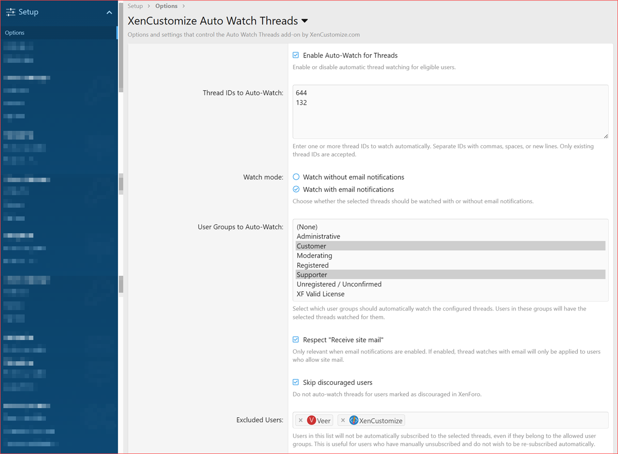Screen dimensions: 618x454
Task: Click the Setup sliders icon in the sidebar
Action: pyautogui.click(x=11, y=12)
